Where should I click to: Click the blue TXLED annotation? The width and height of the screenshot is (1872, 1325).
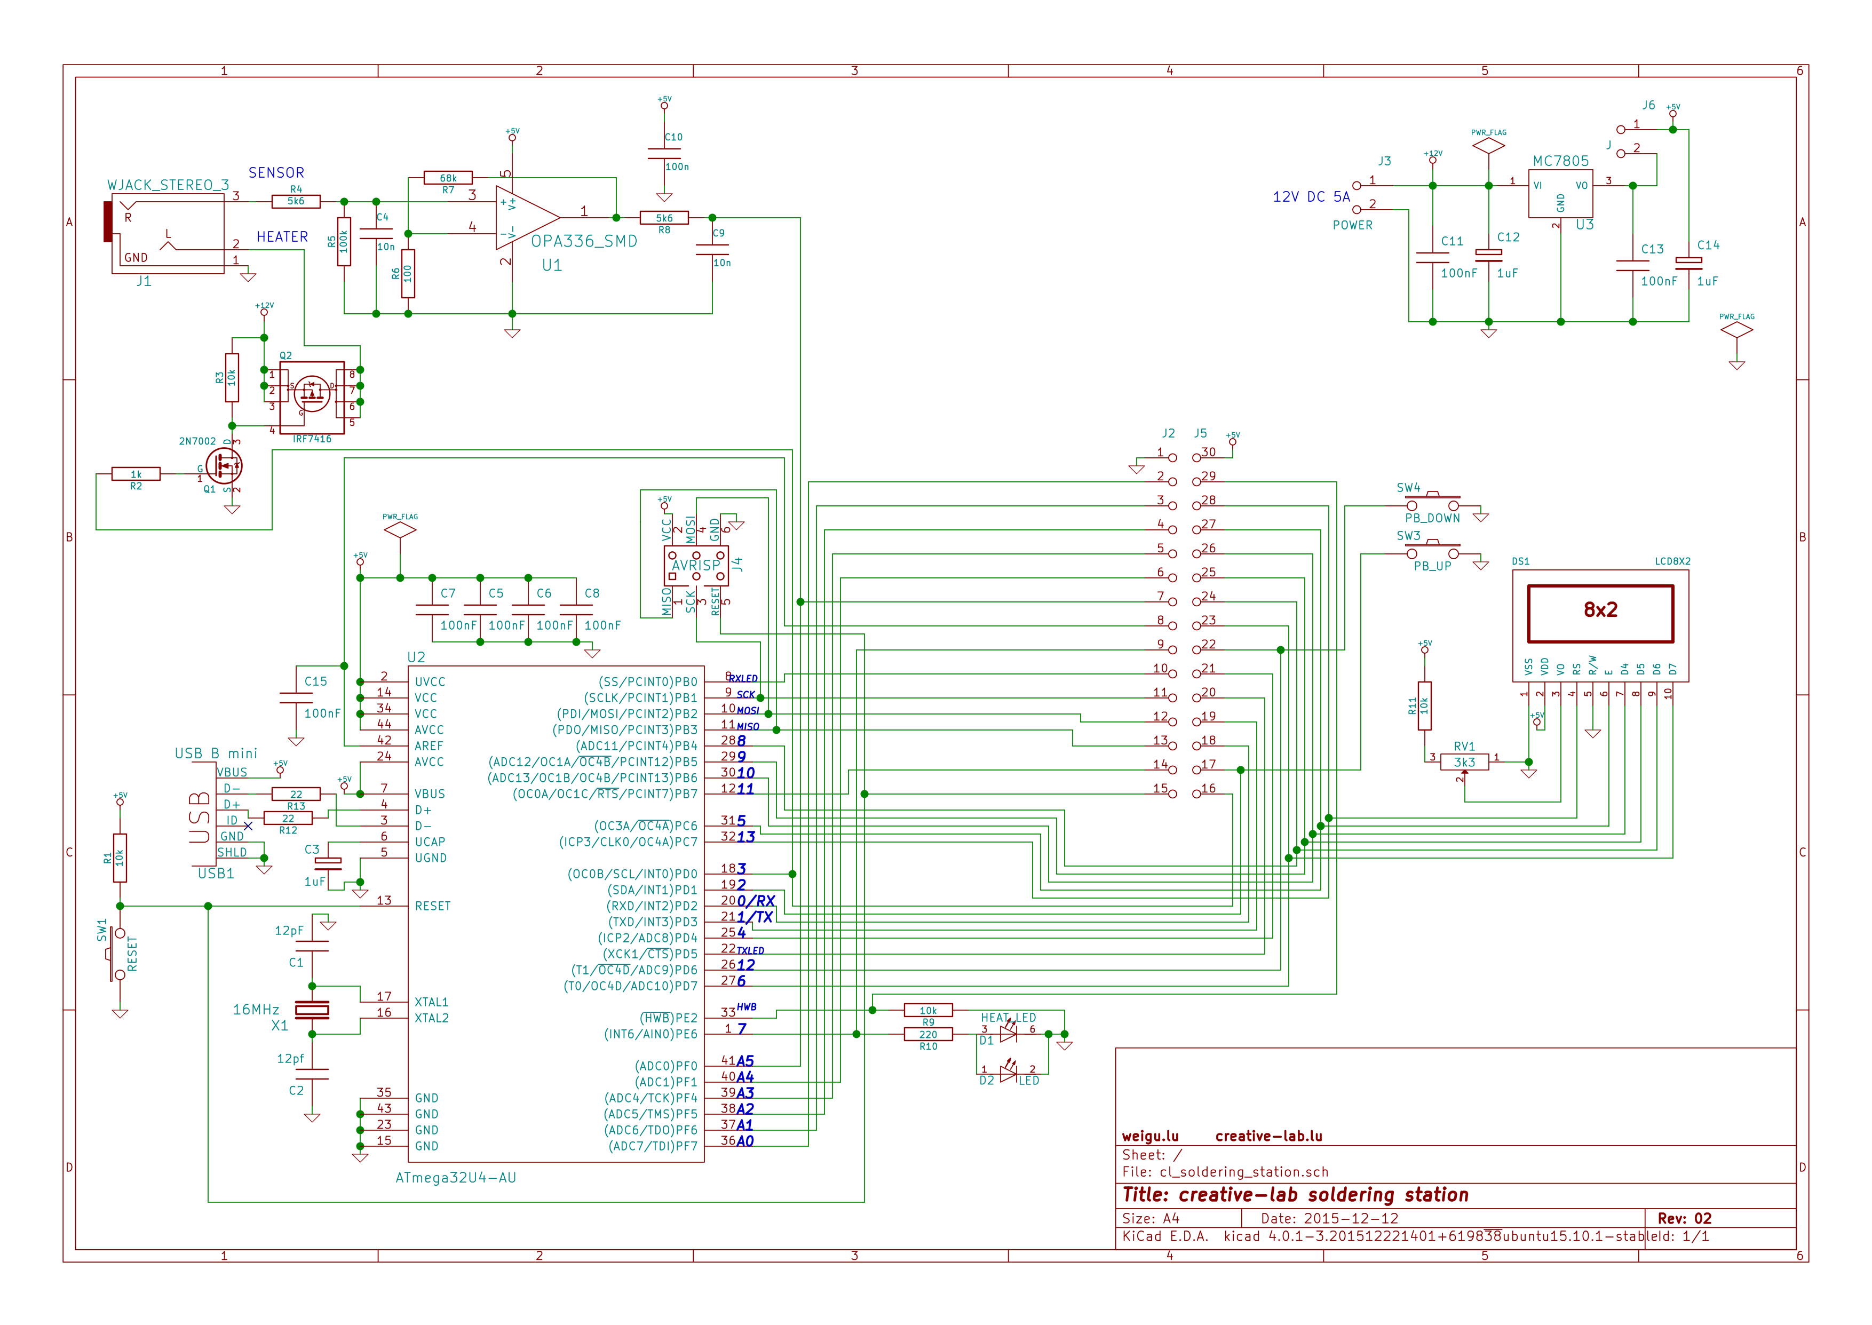click(x=750, y=950)
